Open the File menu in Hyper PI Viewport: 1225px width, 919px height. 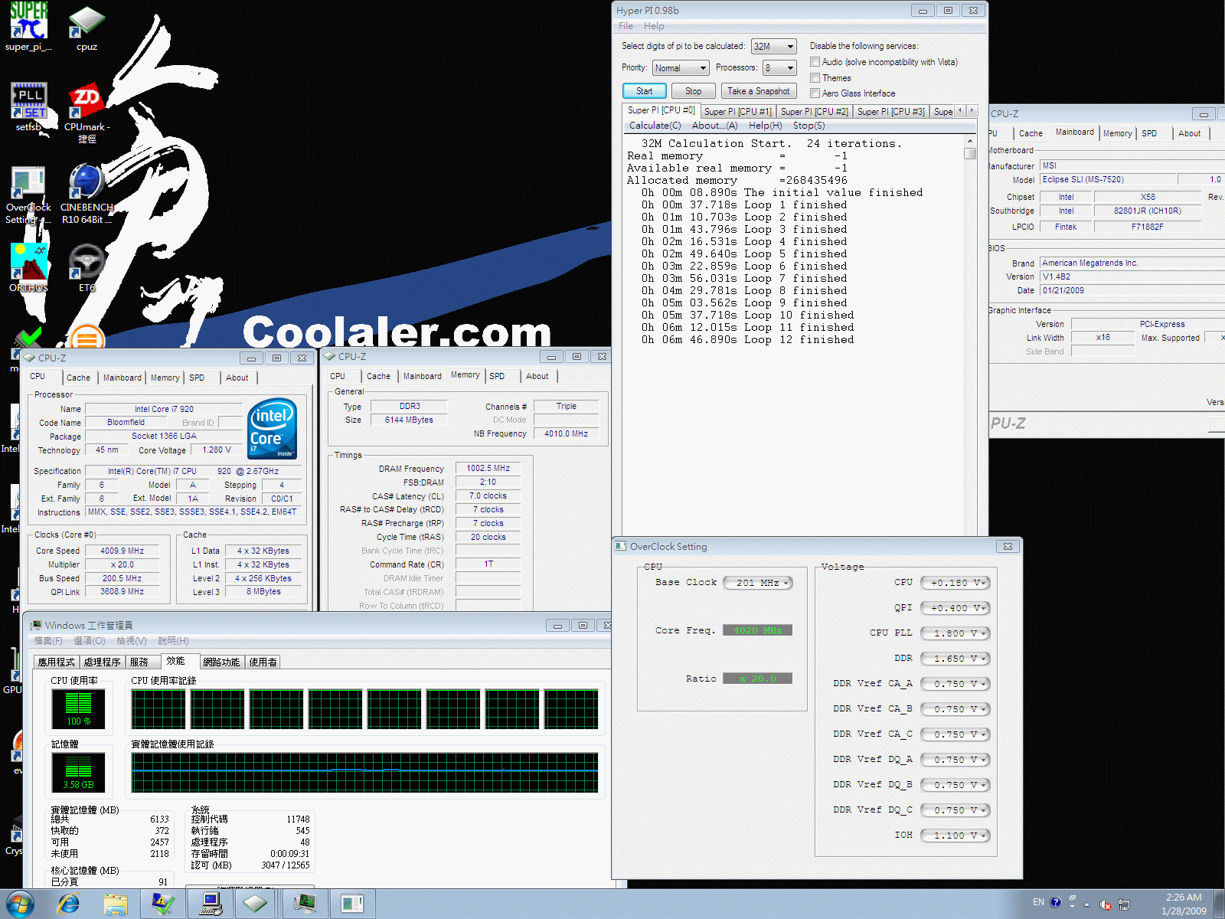(x=626, y=26)
